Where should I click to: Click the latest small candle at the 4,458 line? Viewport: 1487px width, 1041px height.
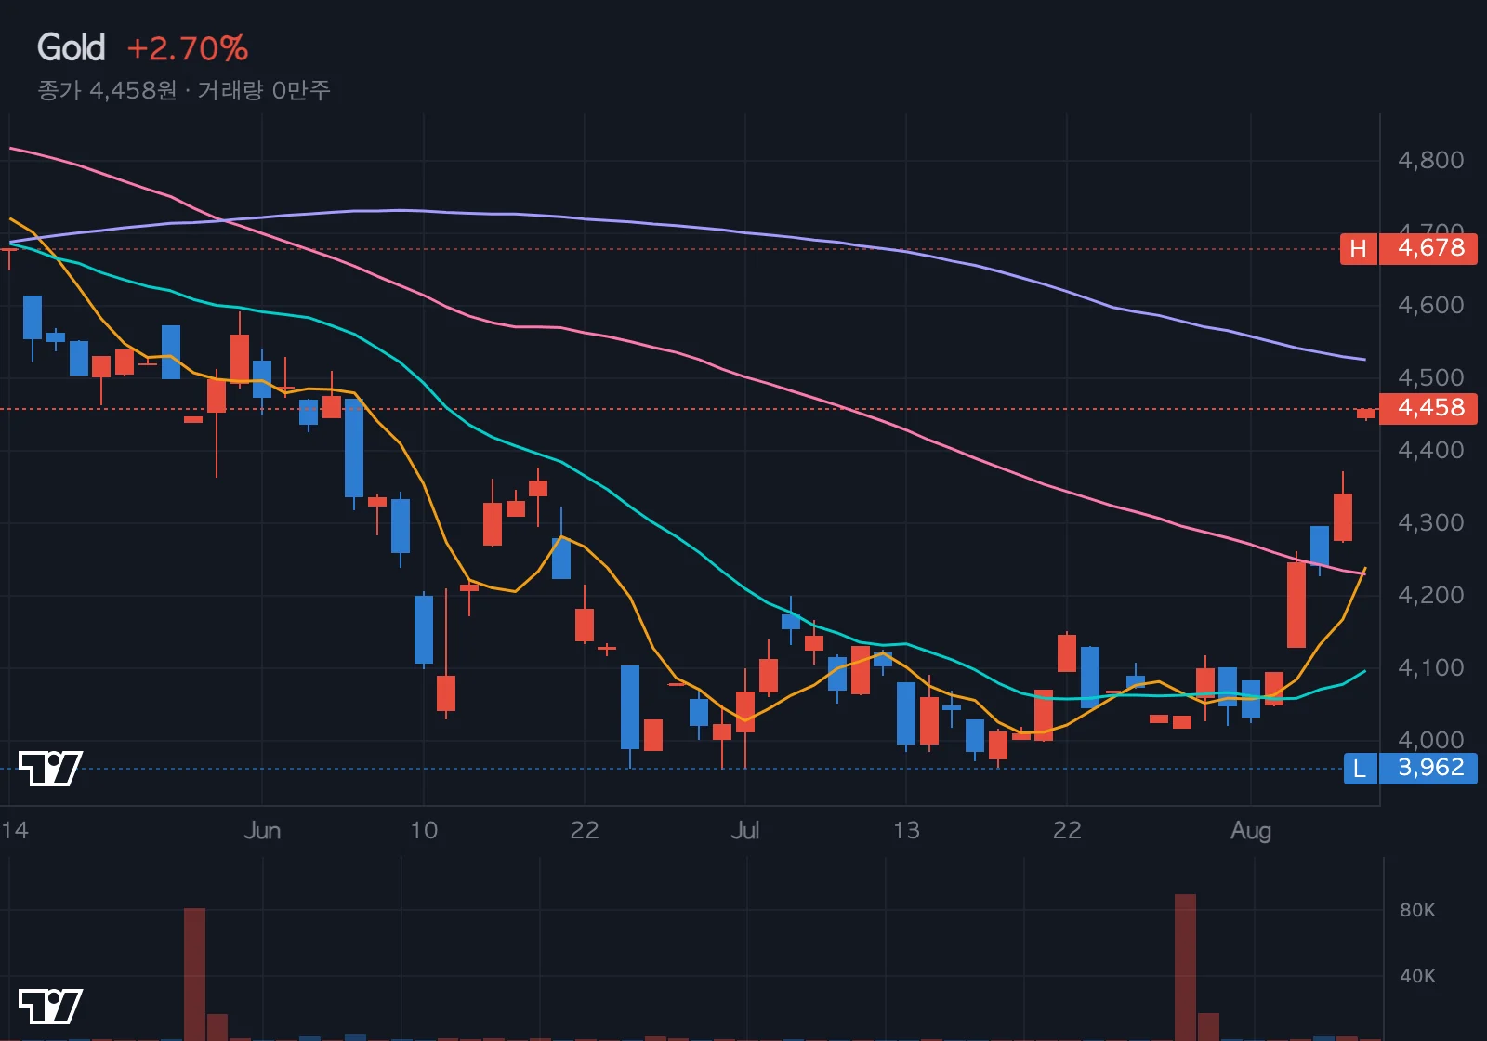pyautogui.click(x=1365, y=414)
